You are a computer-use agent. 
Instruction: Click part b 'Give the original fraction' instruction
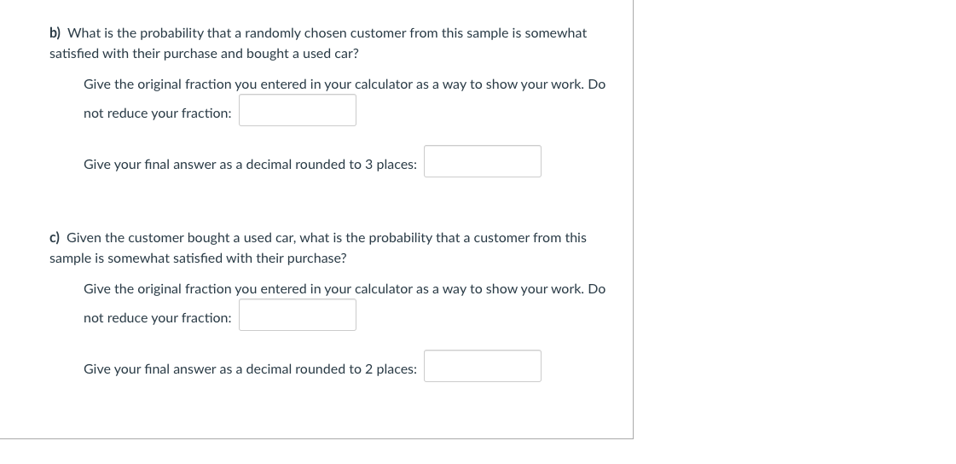(345, 84)
